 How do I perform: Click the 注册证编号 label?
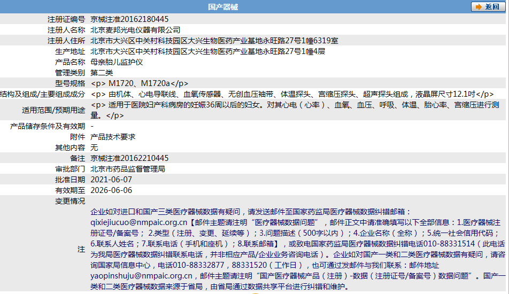coord(66,19)
